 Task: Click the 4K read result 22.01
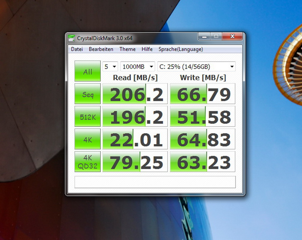[x=135, y=139]
